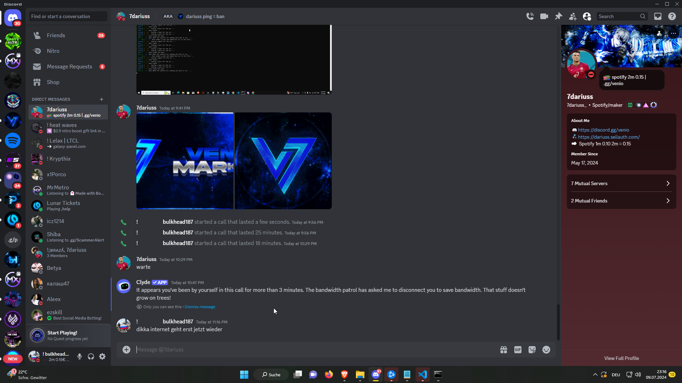The height and width of the screenshot is (383, 682).
Task: Open the GIF picker
Action: [x=518, y=350]
